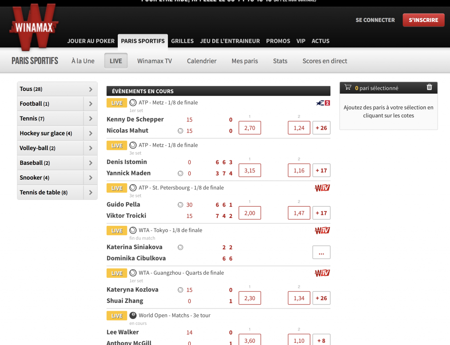Screen dimensions: 450x345
Task: Click the Winamax logo
Action: coord(34,27)
